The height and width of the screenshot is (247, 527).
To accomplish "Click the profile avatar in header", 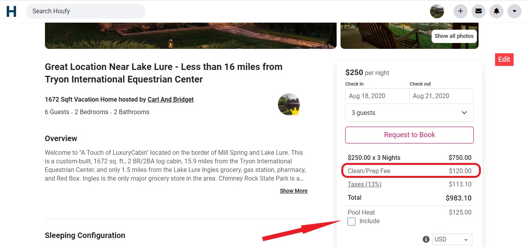I will (x=437, y=11).
